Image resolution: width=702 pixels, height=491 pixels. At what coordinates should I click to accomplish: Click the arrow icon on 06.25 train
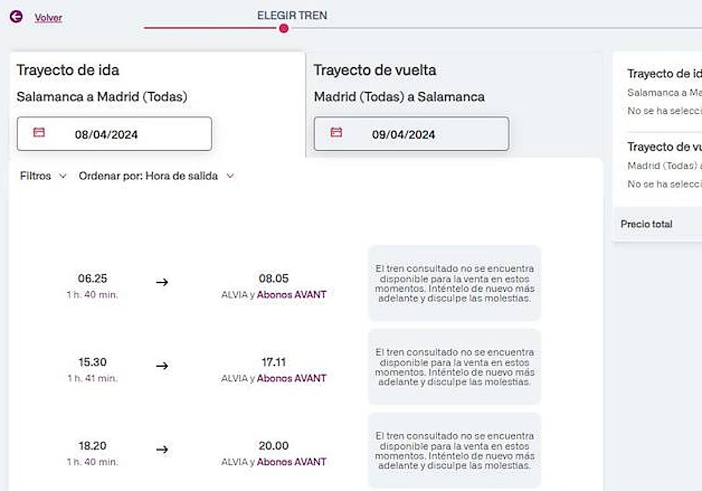click(x=162, y=282)
